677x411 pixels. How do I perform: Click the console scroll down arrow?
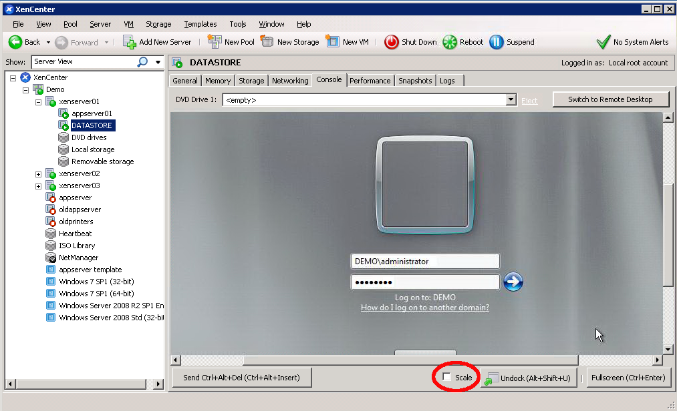668,350
